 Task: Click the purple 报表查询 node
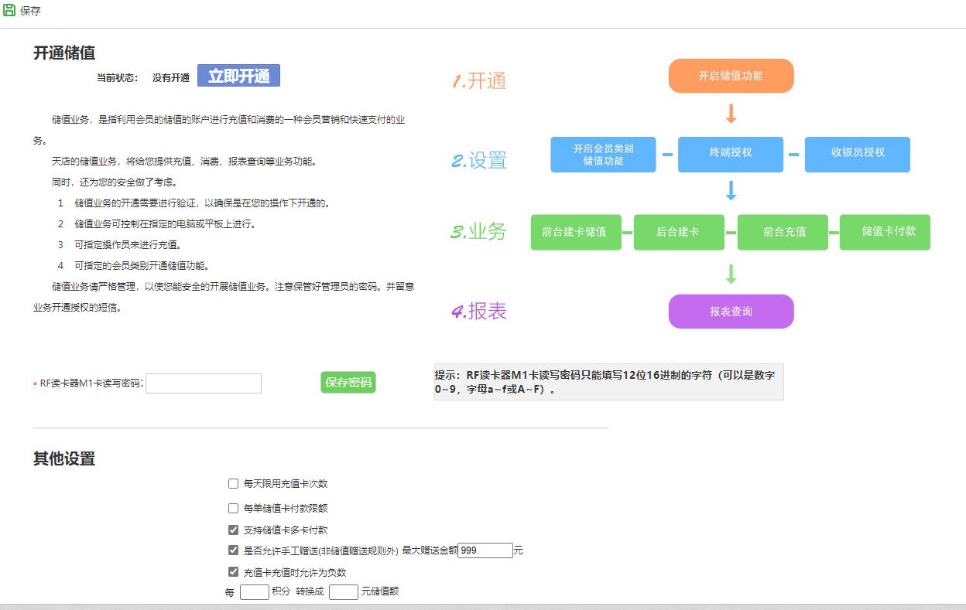click(x=731, y=311)
